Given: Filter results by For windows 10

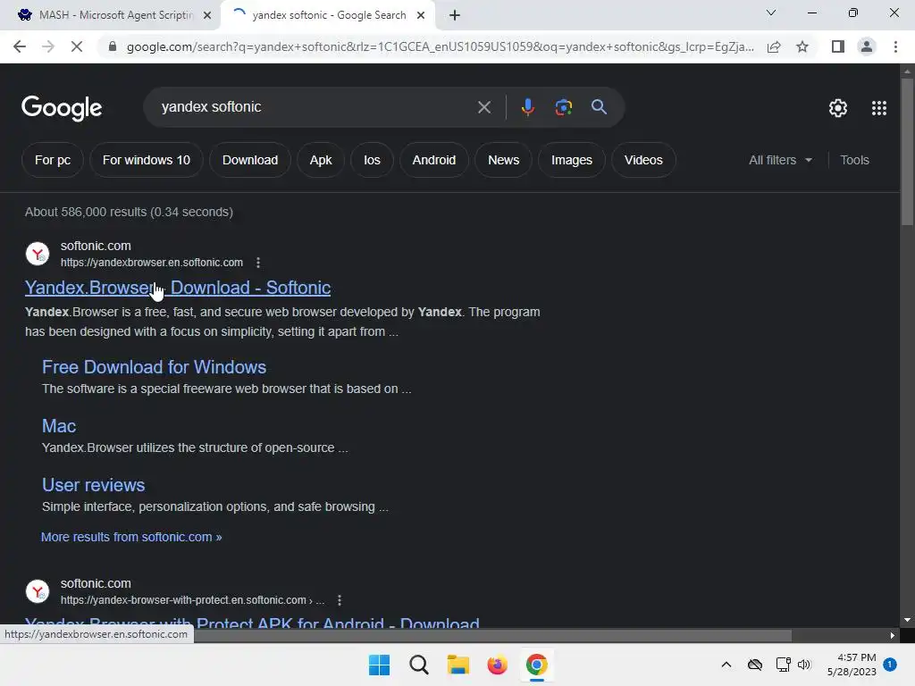Looking at the screenshot, I should [147, 160].
